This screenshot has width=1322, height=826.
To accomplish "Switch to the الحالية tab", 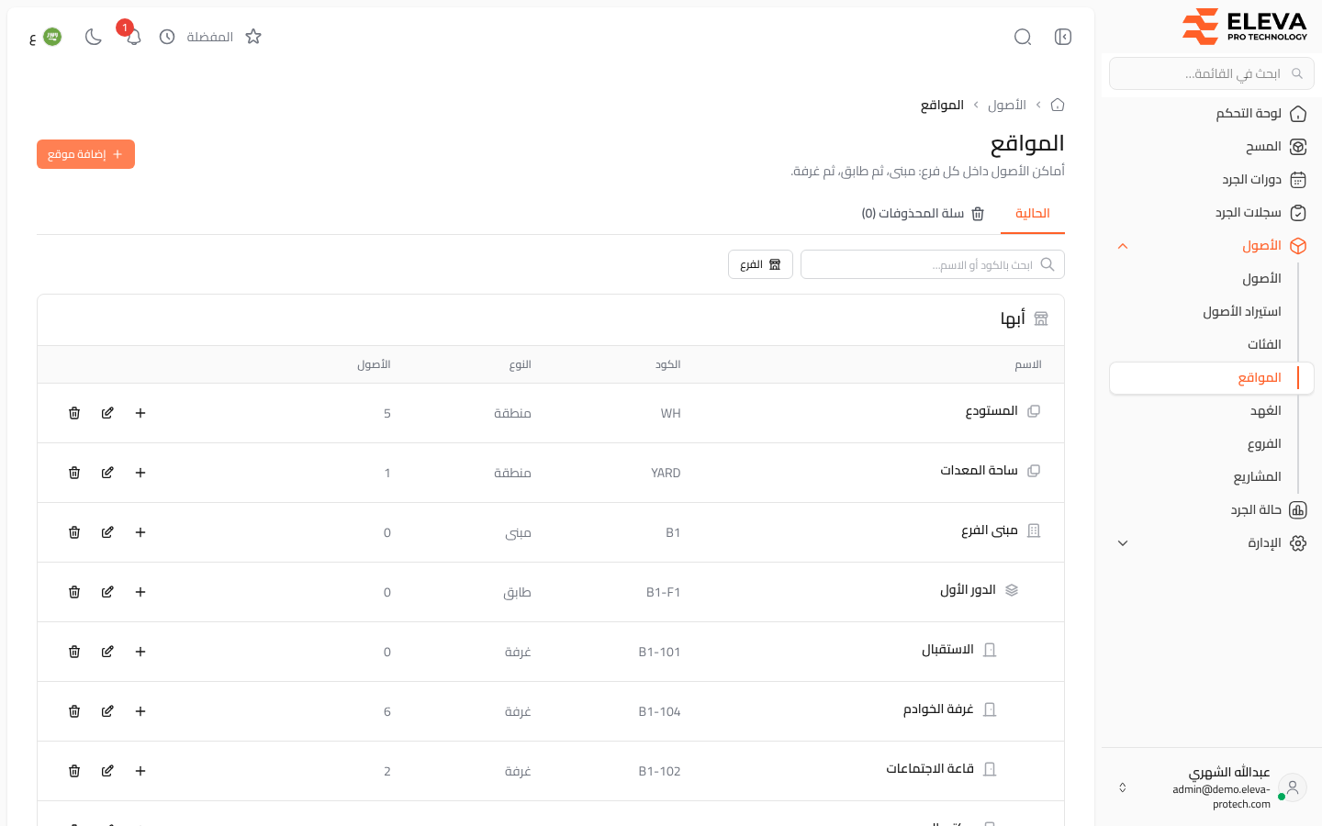I will click(x=1033, y=214).
